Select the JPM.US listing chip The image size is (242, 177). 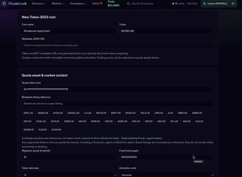pos(159,113)
